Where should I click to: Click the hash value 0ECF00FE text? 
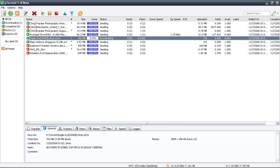click(x=74, y=147)
